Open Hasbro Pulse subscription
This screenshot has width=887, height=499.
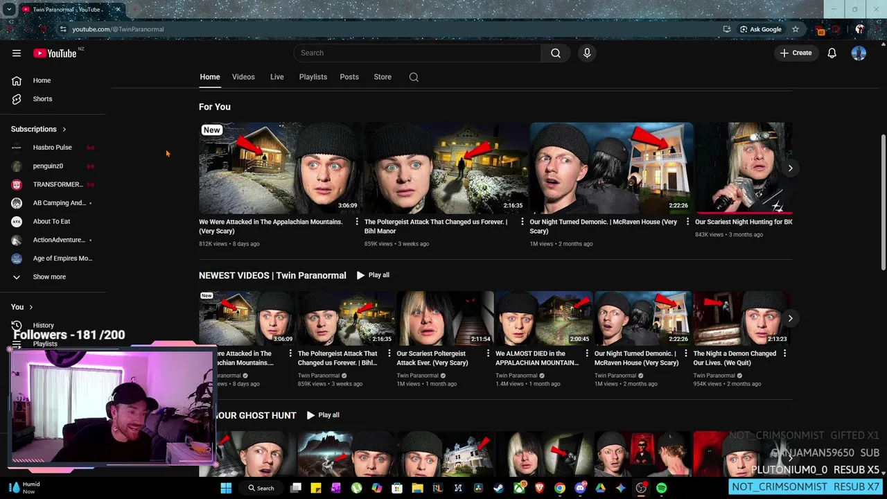pos(53,148)
